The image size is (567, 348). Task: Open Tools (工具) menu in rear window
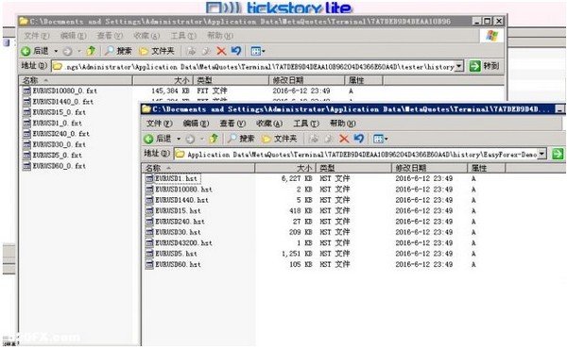click(183, 36)
